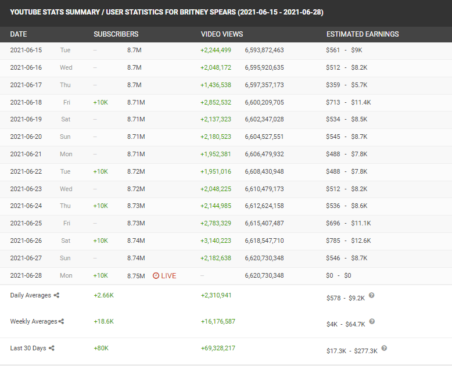452x366 pixels.
Task: Select date 2021-06-16
Action: point(26,67)
